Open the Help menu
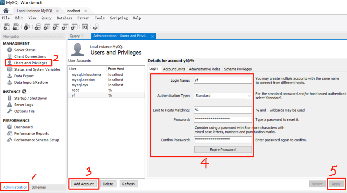 [x=137, y=18]
